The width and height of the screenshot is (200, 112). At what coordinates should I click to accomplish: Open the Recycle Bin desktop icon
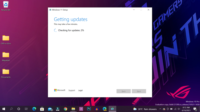6,6
